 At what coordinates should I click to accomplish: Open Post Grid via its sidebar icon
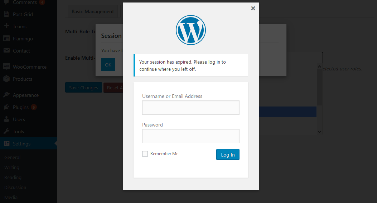click(6, 14)
